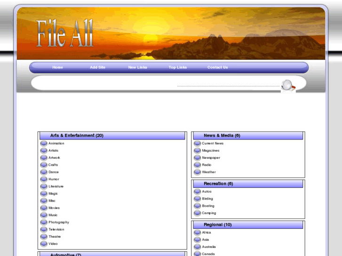Click the bullet icon beside Magic
This screenshot has width=342, height=256.
[44, 194]
